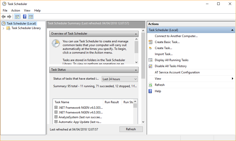Viewport: 236px width, 141px height.
Task: Toggle the Show/Hide Console Tree toolbar icon
Action: 17,17
